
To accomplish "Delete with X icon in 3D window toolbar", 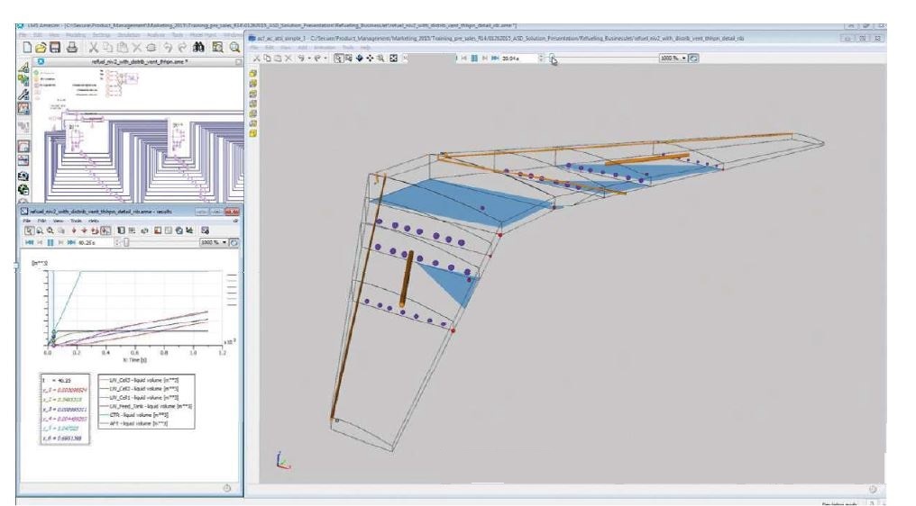I will (x=288, y=59).
